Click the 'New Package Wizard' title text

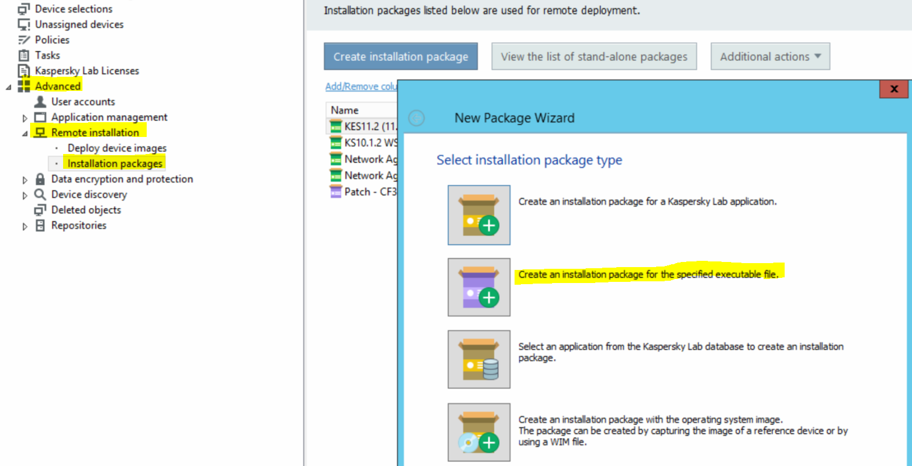coord(515,118)
